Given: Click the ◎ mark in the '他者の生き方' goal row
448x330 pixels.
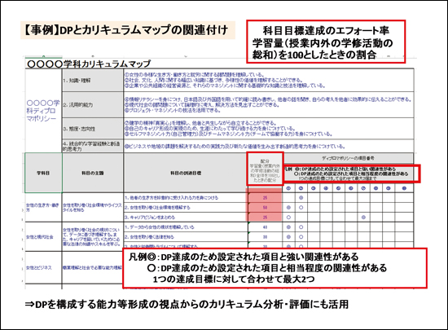Looking at the screenshot, I should pos(301,198).
